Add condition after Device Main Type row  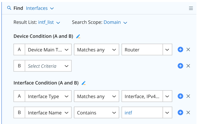[x=180, y=50]
